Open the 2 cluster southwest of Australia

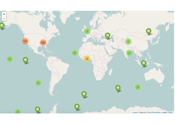(x=138, y=87)
